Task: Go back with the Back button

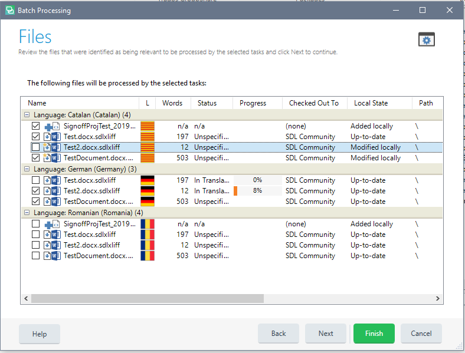Action: tap(279, 334)
